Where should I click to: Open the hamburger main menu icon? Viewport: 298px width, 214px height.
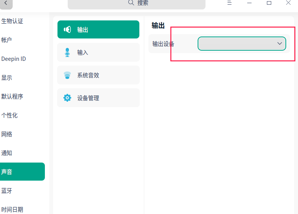pos(230,3)
